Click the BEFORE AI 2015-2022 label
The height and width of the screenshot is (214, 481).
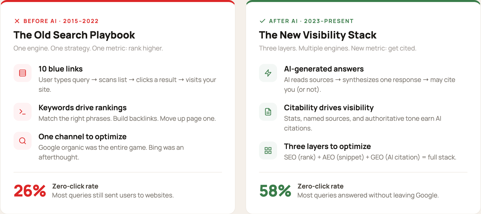coord(61,21)
